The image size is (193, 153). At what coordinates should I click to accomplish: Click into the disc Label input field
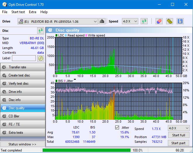tap(24, 58)
